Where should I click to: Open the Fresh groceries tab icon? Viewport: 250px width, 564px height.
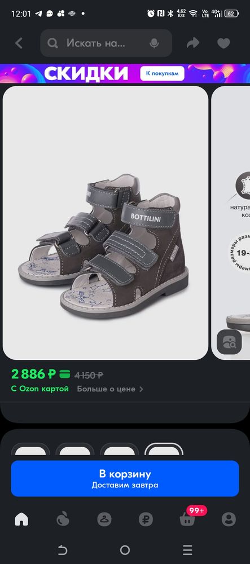point(63,519)
